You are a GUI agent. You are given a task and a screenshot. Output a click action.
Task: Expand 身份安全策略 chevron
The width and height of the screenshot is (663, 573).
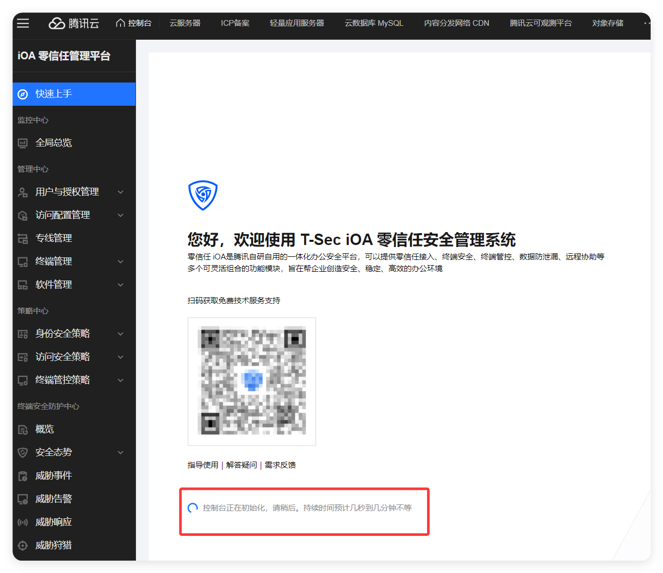[x=121, y=334]
